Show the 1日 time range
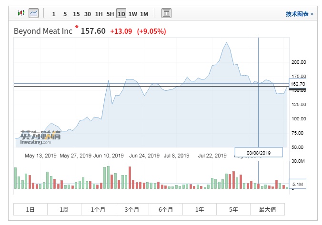The image size is (322, 225). click(30, 209)
